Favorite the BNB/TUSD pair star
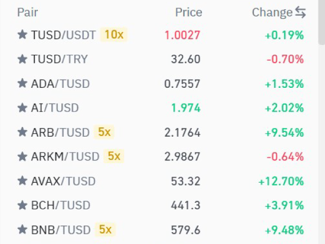The image size is (325, 244). (22, 230)
